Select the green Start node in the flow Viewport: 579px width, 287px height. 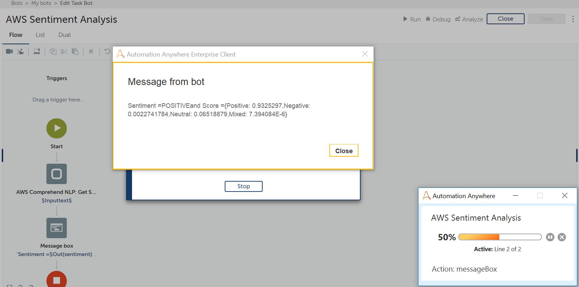57,128
